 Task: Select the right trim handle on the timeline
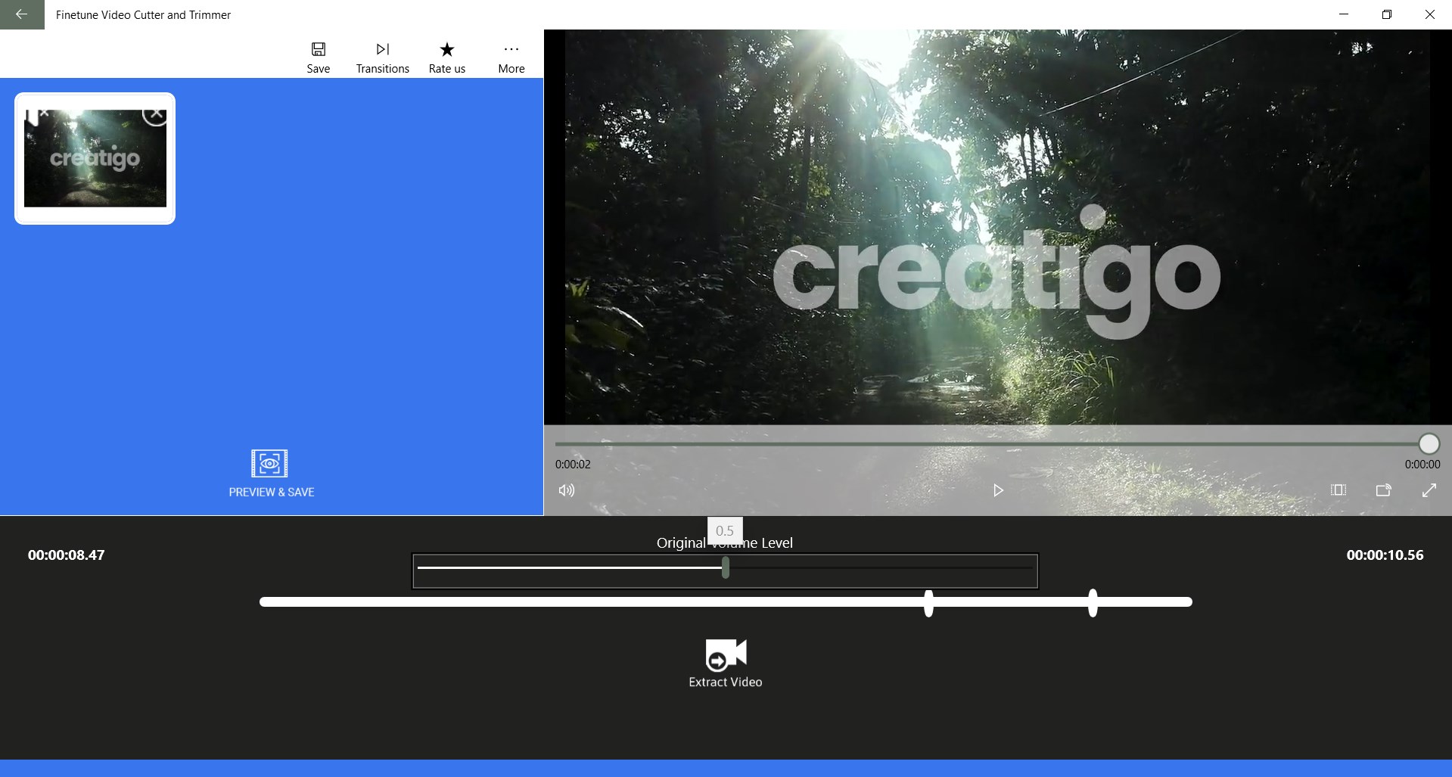click(1092, 602)
